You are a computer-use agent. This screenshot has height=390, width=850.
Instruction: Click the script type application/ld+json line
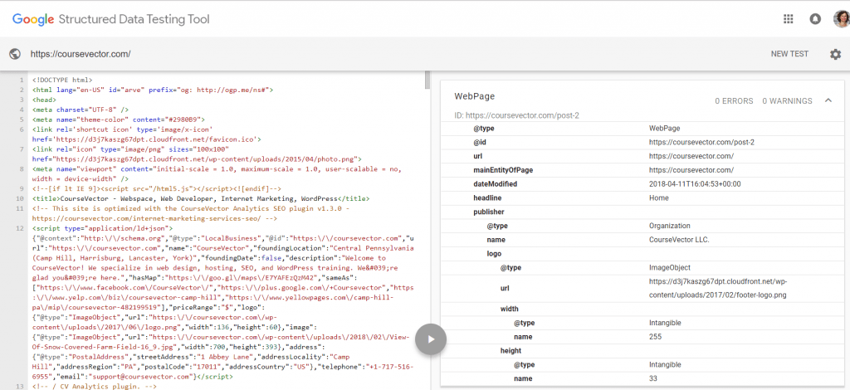pos(102,229)
